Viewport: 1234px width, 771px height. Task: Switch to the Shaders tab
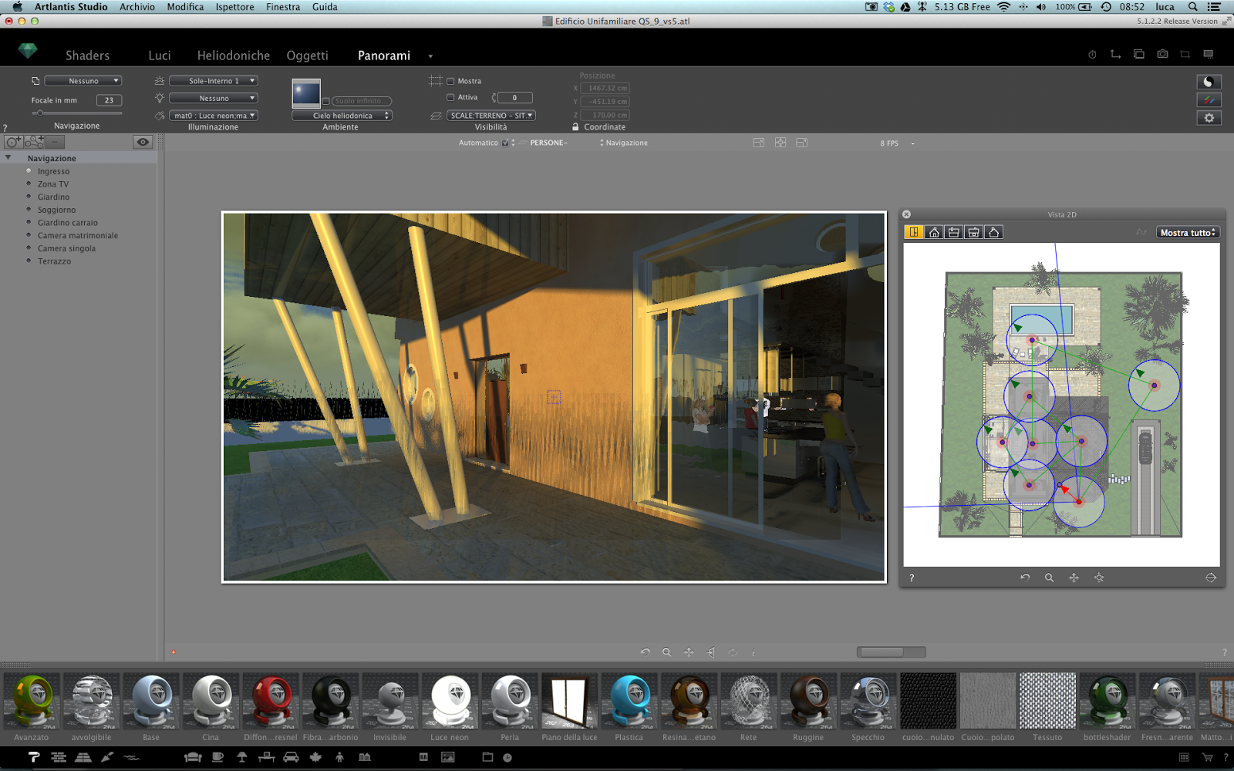[x=87, y=55]
